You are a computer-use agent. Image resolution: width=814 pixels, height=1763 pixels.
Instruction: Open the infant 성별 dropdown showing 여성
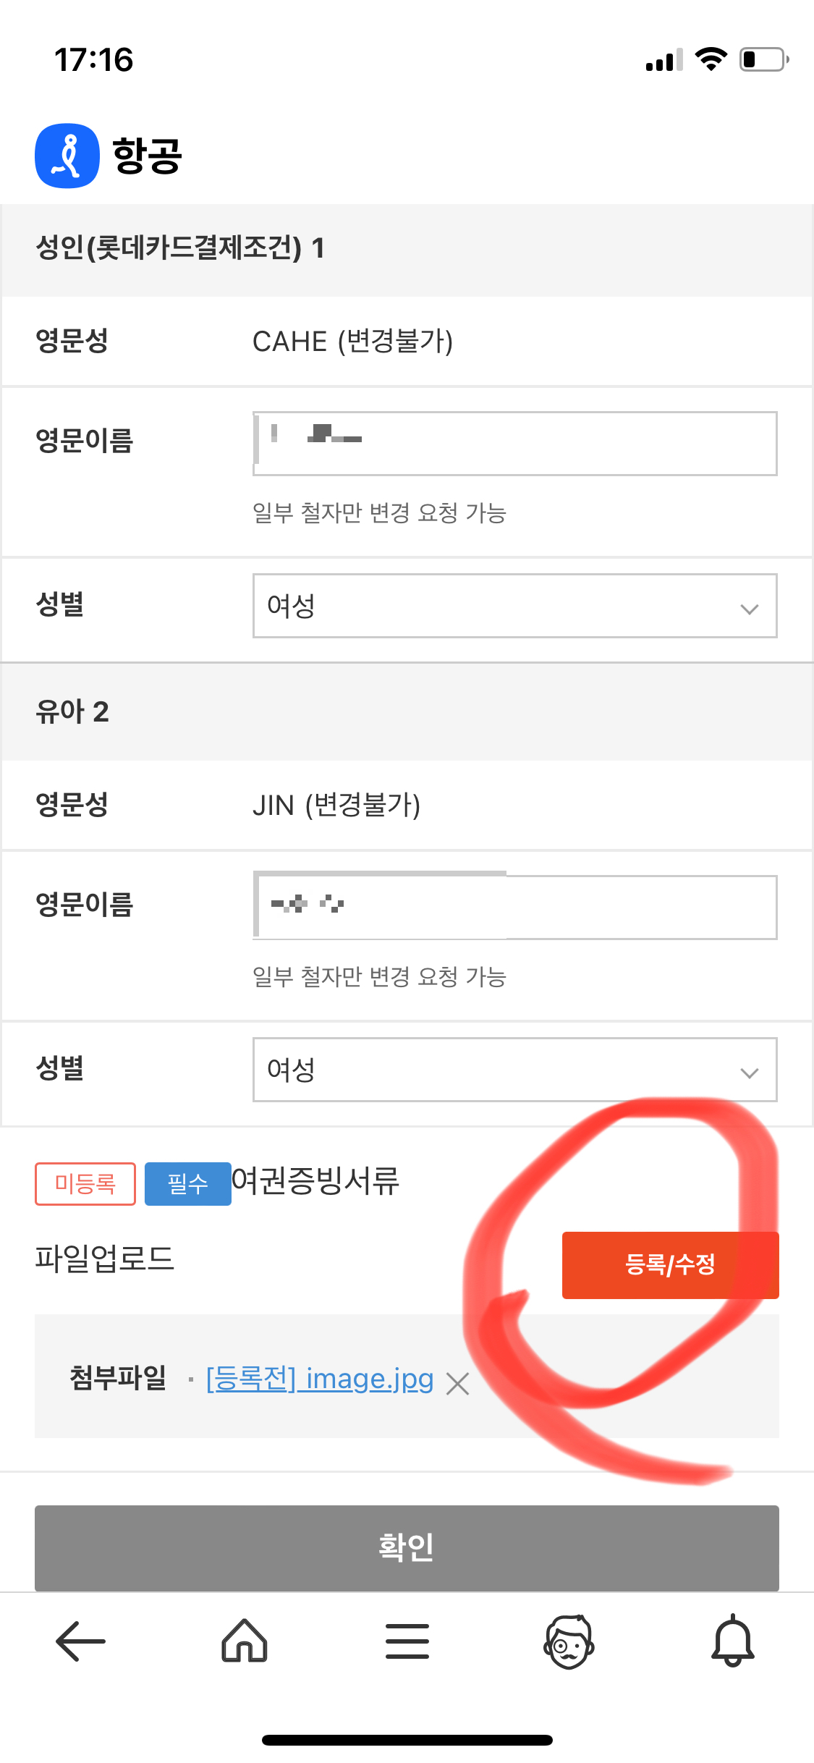[514, 1070]
